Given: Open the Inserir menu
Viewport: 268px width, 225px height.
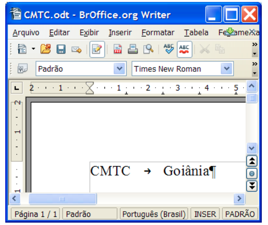Looking at the screenshot, I should [120, 33].
